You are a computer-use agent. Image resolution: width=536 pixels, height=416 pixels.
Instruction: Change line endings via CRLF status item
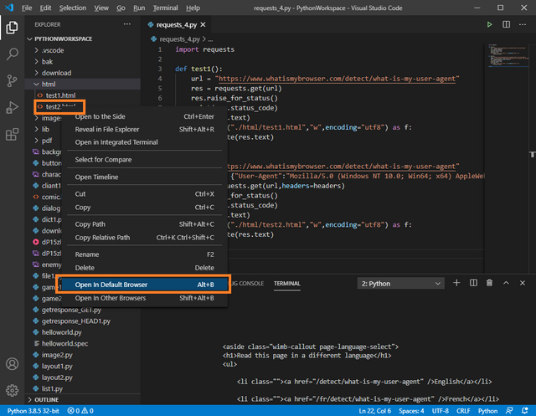click(x=463, y=410)
